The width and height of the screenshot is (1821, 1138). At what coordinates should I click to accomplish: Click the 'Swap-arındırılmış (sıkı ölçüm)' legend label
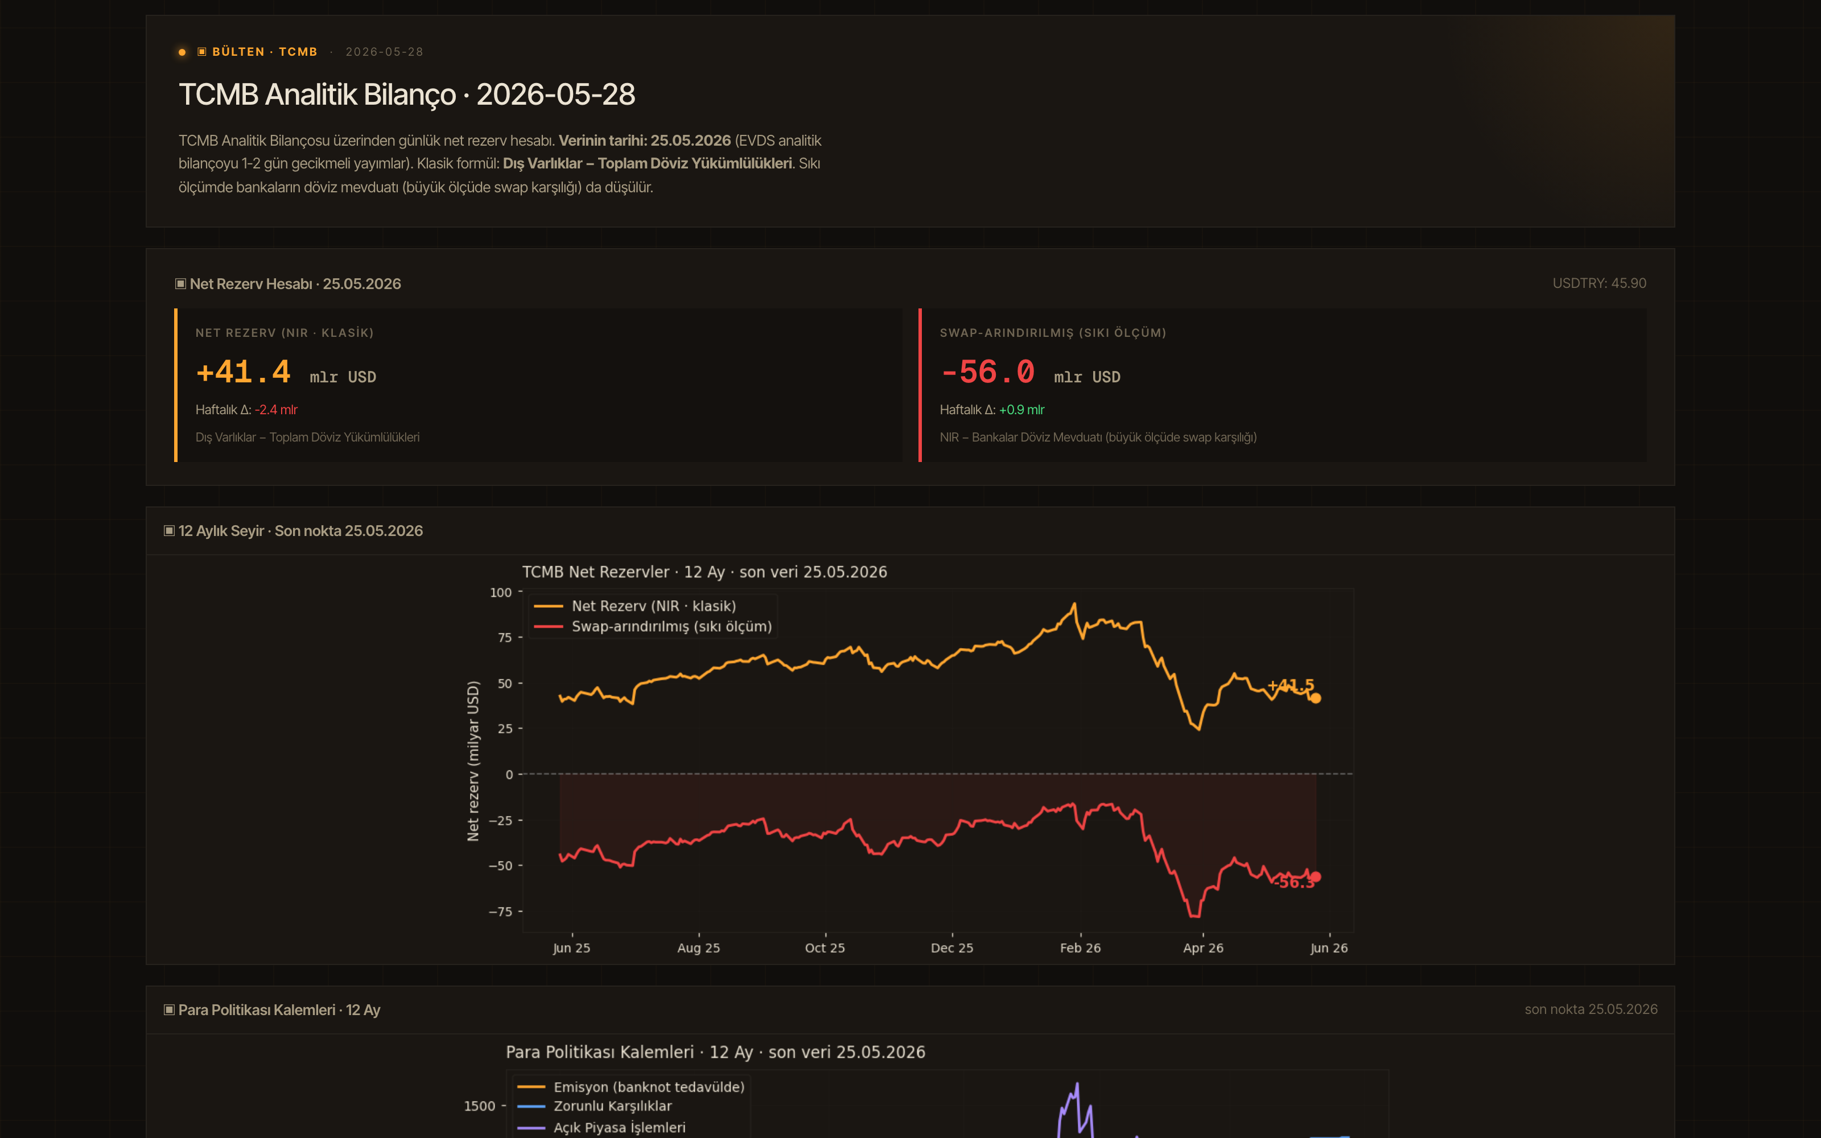pyautogui.click(x=672, y=626)
